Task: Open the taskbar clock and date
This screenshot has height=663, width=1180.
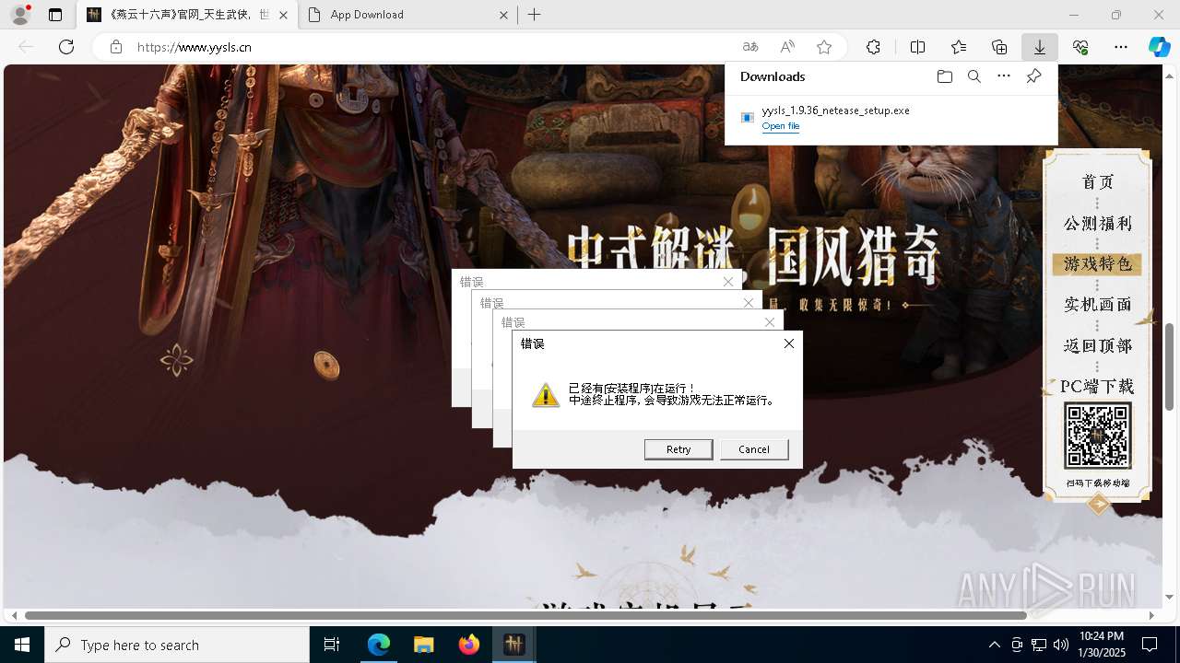Action: point(1101,645)
